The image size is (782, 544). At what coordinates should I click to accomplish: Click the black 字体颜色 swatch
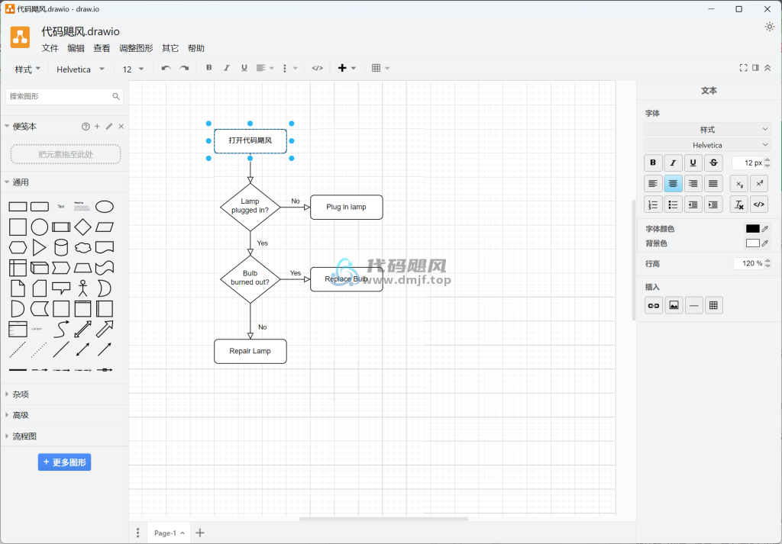point(752,229)
